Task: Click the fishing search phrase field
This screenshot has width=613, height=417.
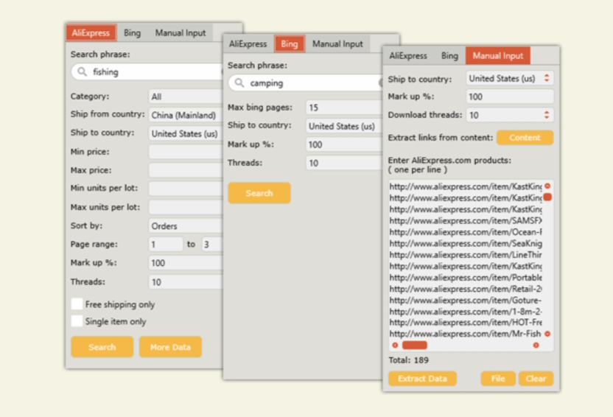Action: pos(147,72)
